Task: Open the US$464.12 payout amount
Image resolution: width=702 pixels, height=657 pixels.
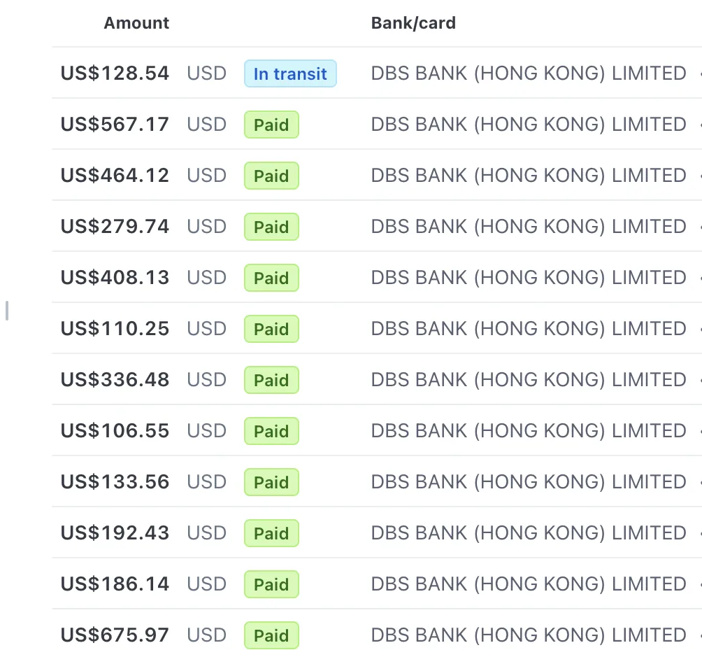Action: [x=115, y=175]
